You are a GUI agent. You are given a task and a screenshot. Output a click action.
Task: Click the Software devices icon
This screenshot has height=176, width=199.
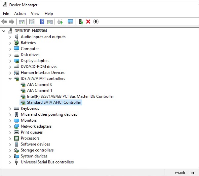(x=17, y=144)
